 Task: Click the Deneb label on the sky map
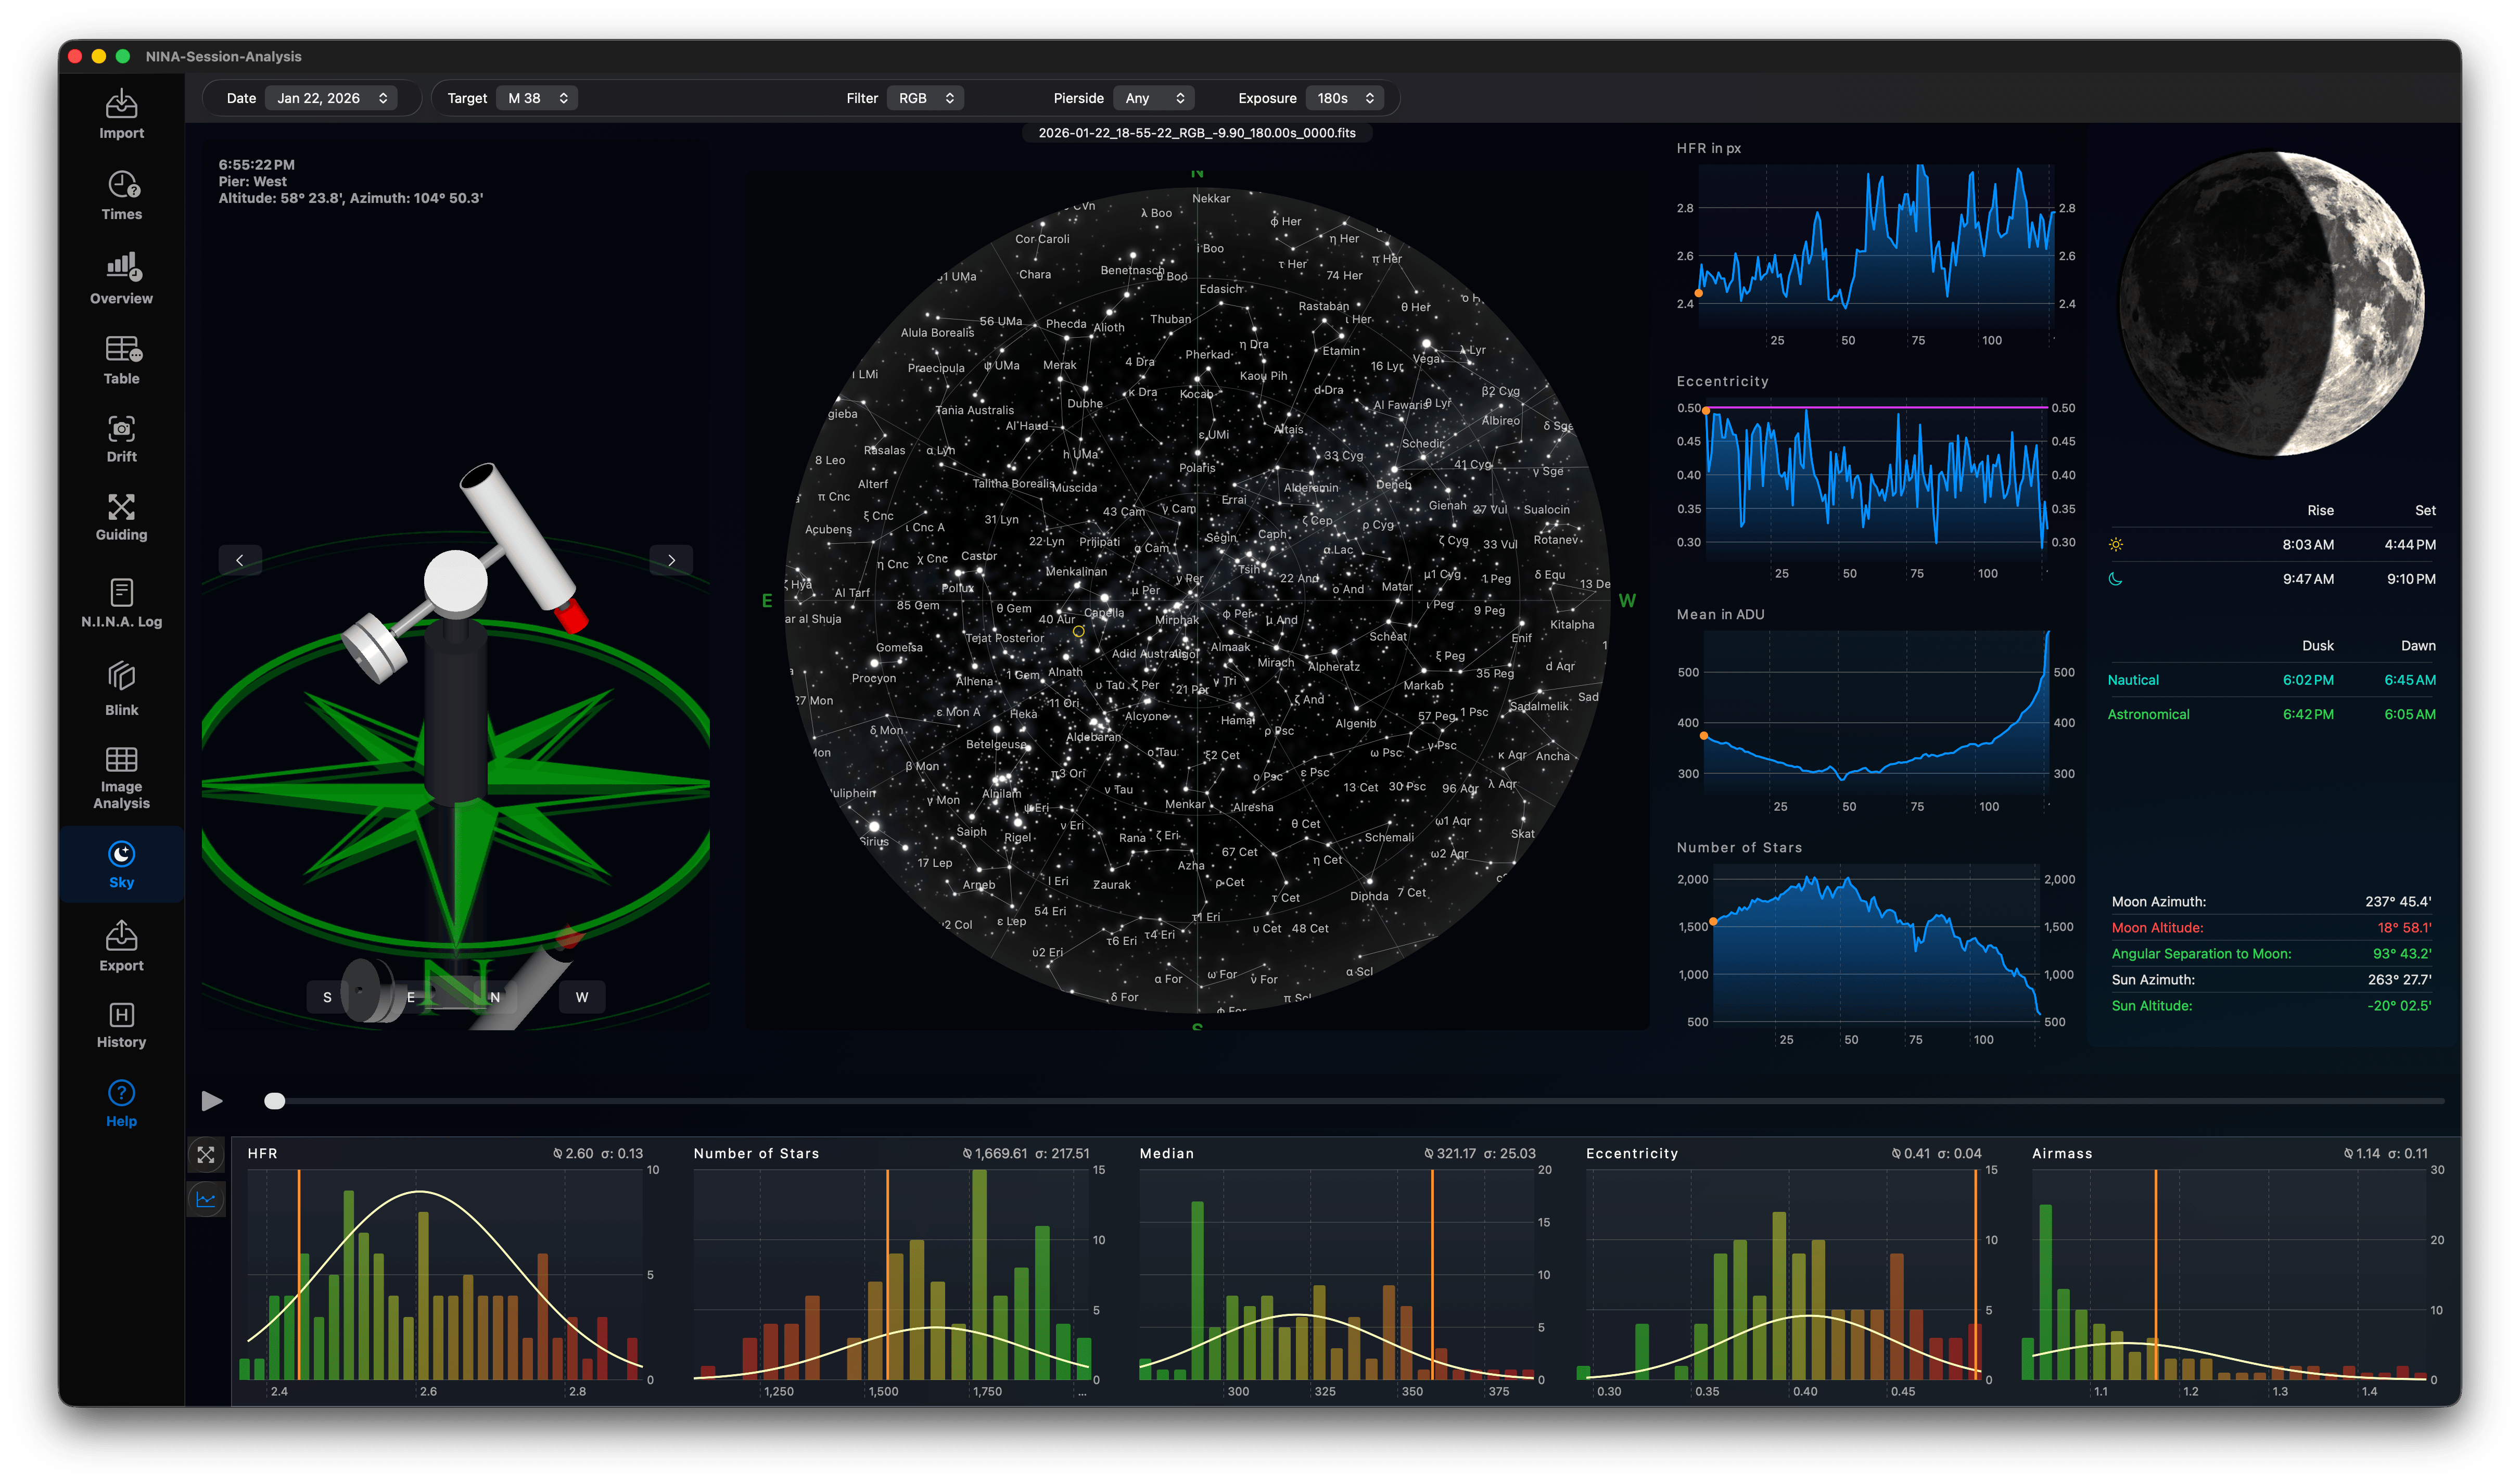[1393, 485]
